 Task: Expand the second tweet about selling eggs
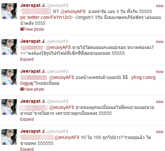[x=27, y=59]
